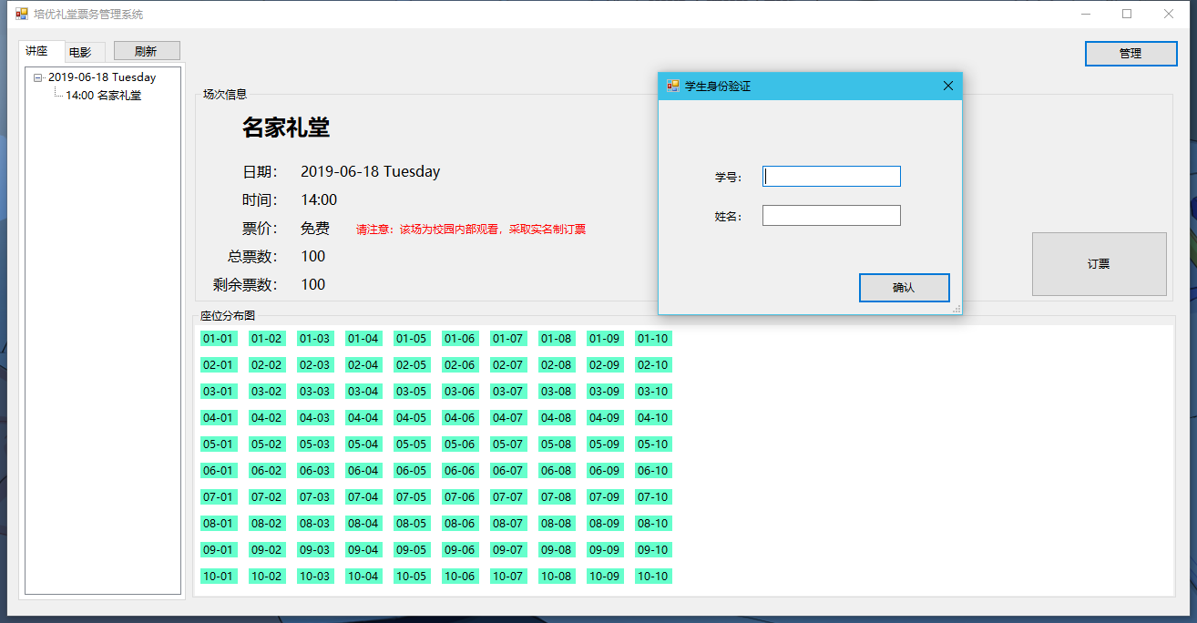
Task: Select seat 01-01
Action: (x=219, y=339)
